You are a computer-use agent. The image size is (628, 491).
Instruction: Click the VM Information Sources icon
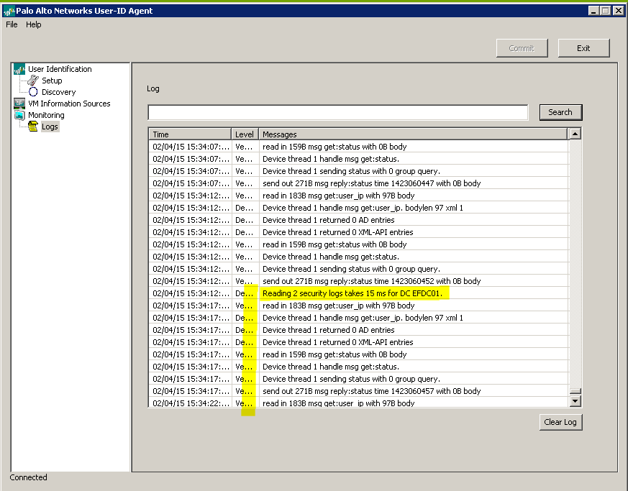tap(19, 104)
